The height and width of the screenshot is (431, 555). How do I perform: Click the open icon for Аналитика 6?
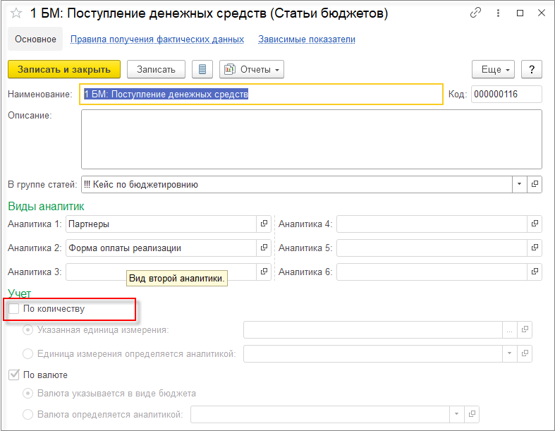click(535, 272)
